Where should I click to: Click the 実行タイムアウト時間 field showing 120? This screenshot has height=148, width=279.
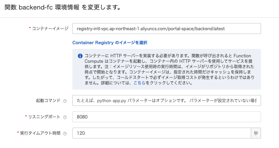162,133
